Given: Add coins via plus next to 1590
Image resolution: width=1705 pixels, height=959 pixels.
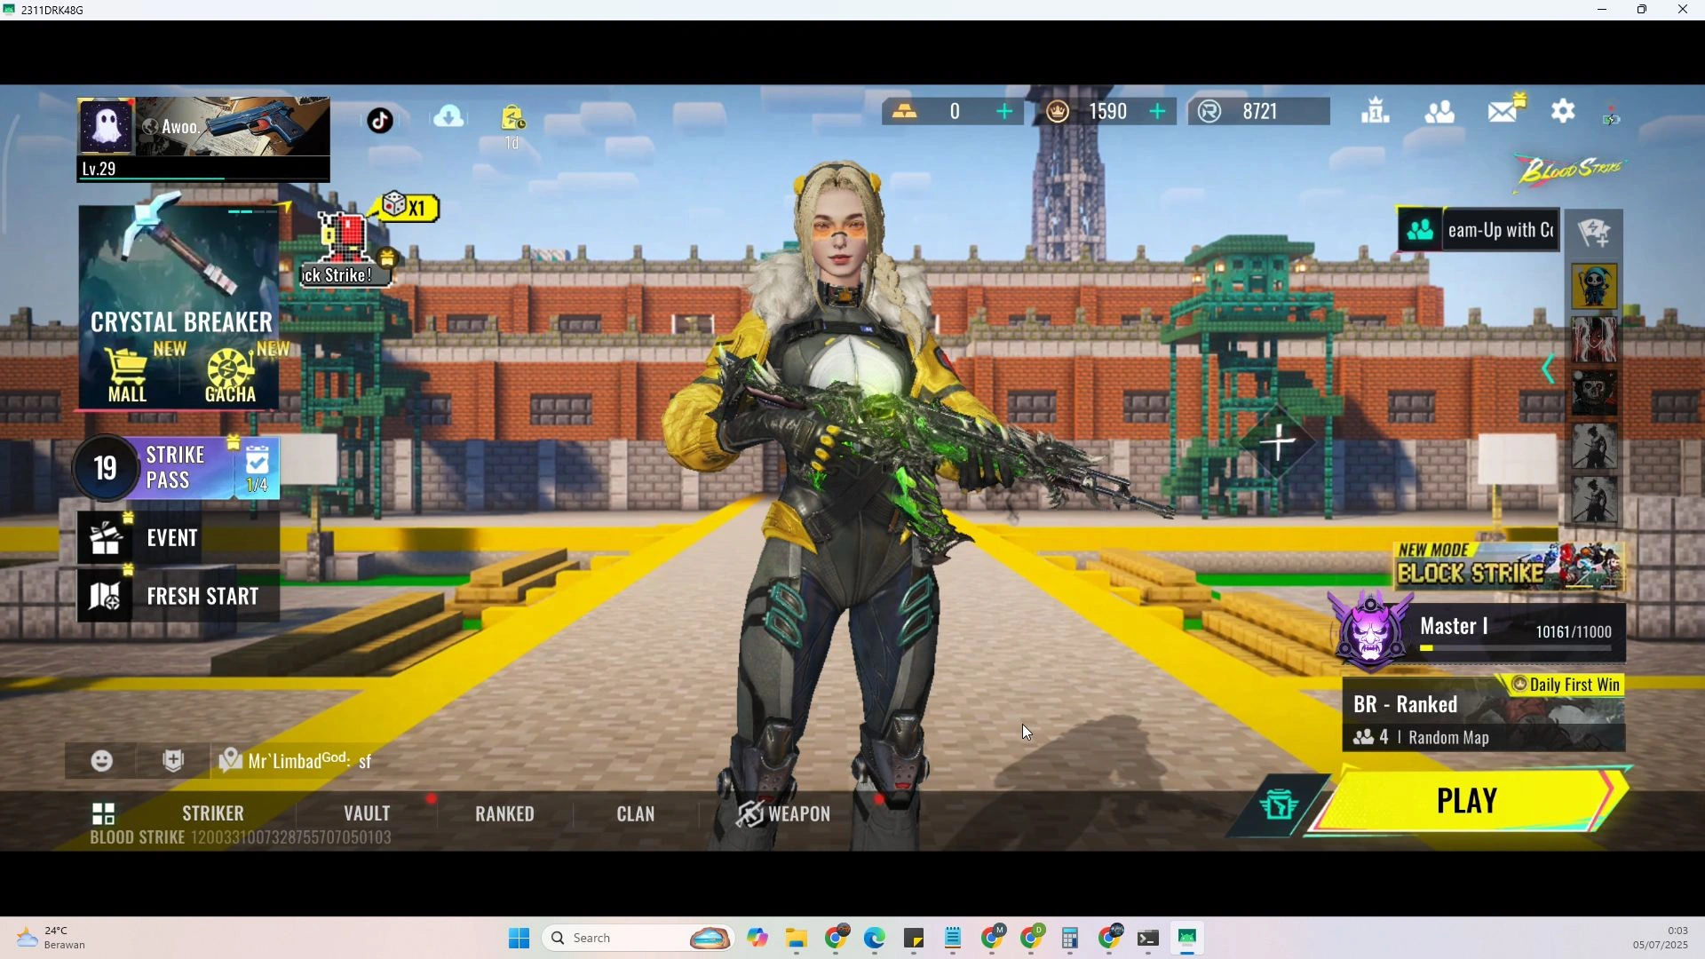Looking at the screenshot, I should tap(1157, 112).
